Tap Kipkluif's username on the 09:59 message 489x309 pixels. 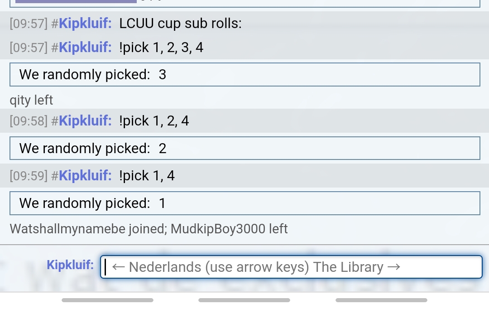85,176
